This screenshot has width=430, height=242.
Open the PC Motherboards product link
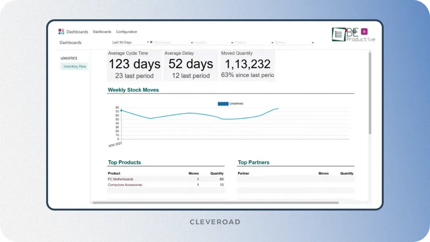[120, 179]
